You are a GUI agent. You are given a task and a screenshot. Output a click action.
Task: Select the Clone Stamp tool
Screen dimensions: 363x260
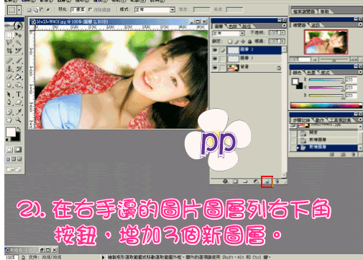coord(9,69)
